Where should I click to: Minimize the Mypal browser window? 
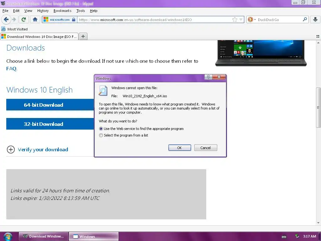[295, 3]
